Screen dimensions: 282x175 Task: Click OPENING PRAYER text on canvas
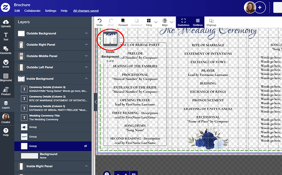point(135,100)
